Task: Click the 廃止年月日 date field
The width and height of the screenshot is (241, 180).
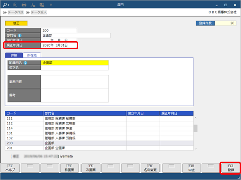Action: (x=59, y=45)
